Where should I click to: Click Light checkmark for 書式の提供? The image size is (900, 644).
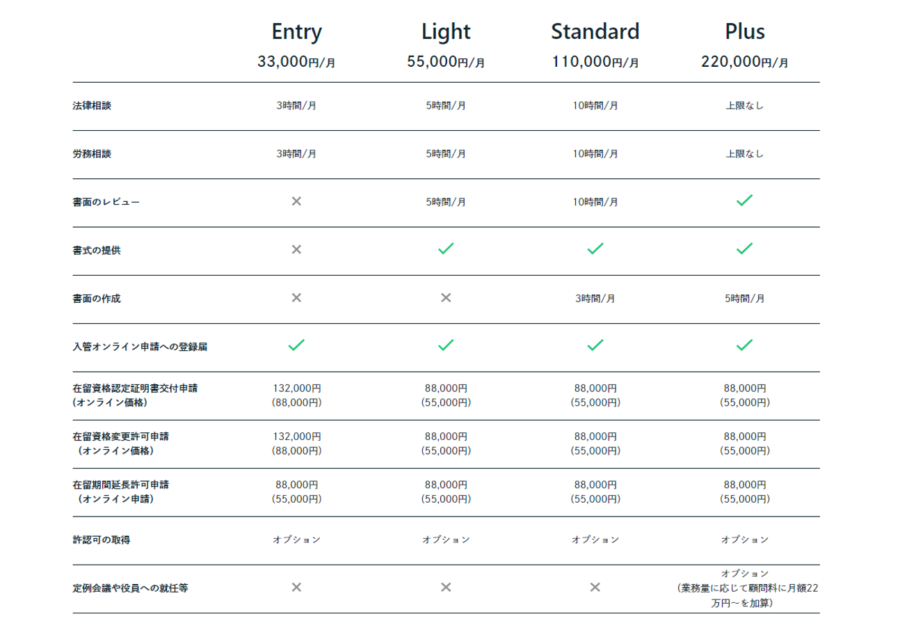click(446, 249)
